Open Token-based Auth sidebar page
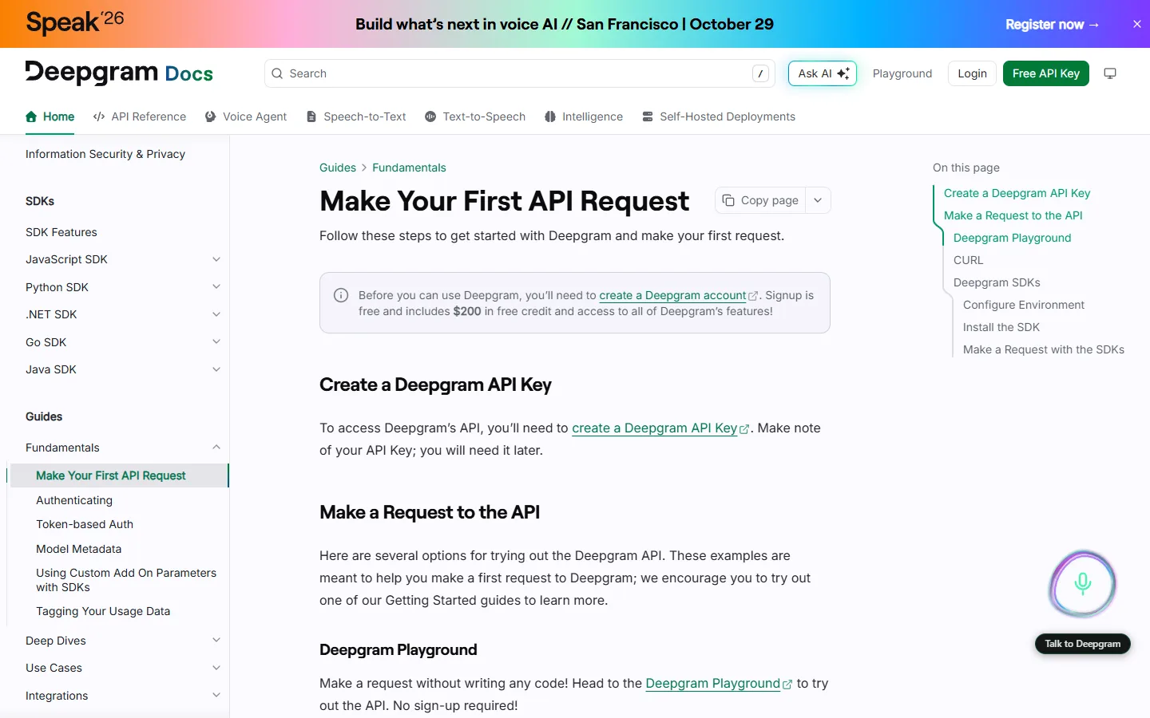 [x=85, y=524]
